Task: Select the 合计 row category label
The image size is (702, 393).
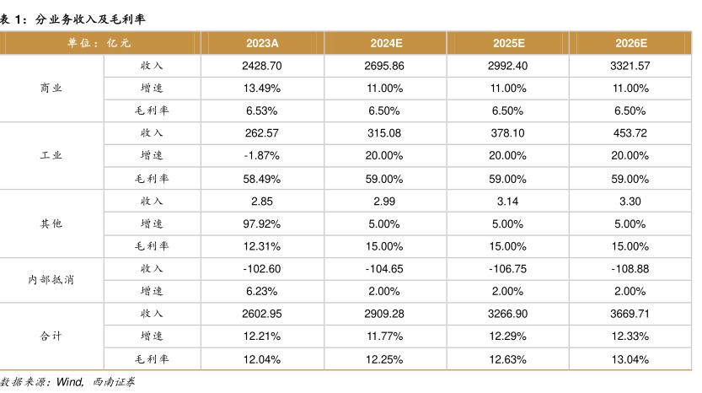Action: (x=51, y=336)
